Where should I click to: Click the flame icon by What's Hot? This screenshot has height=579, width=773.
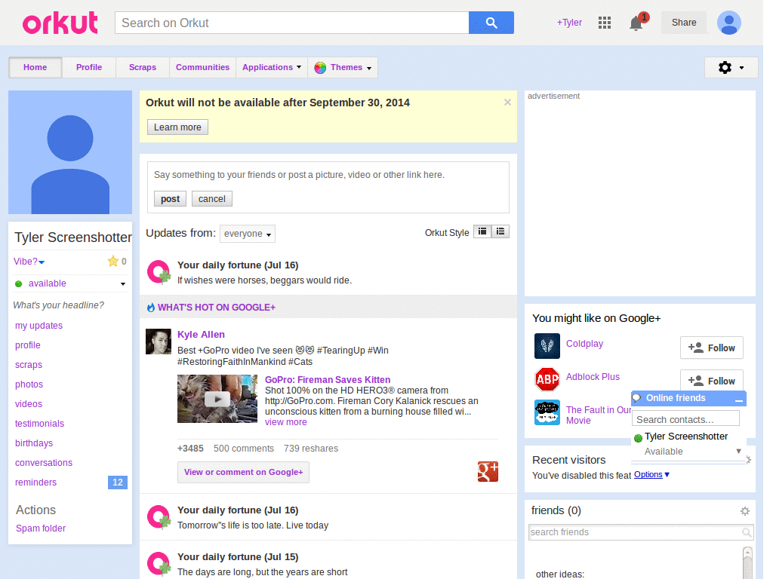click(151, 308)
